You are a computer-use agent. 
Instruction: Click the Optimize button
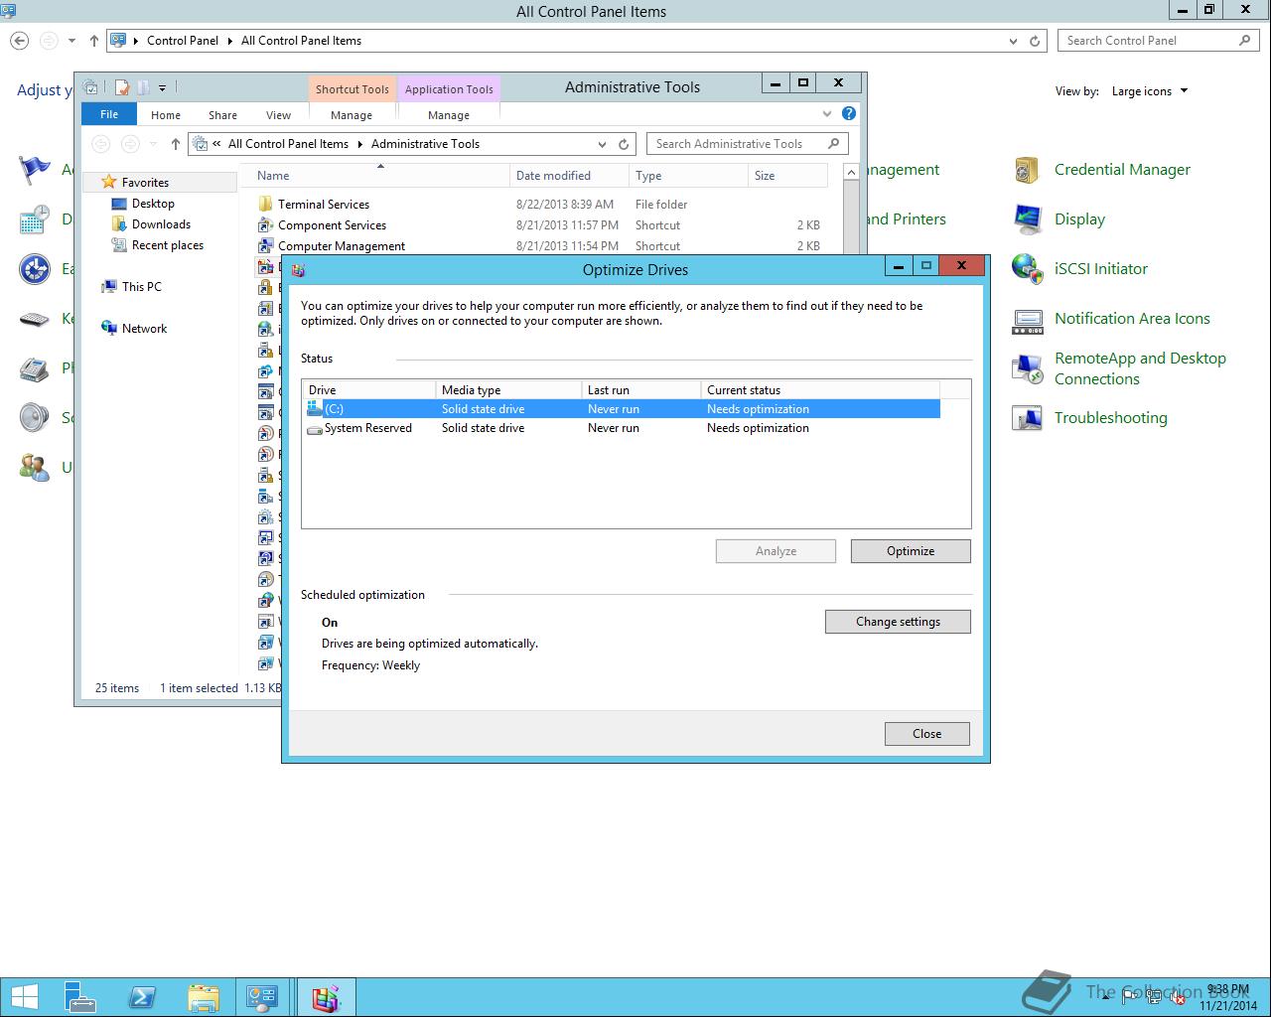point(911,551)
